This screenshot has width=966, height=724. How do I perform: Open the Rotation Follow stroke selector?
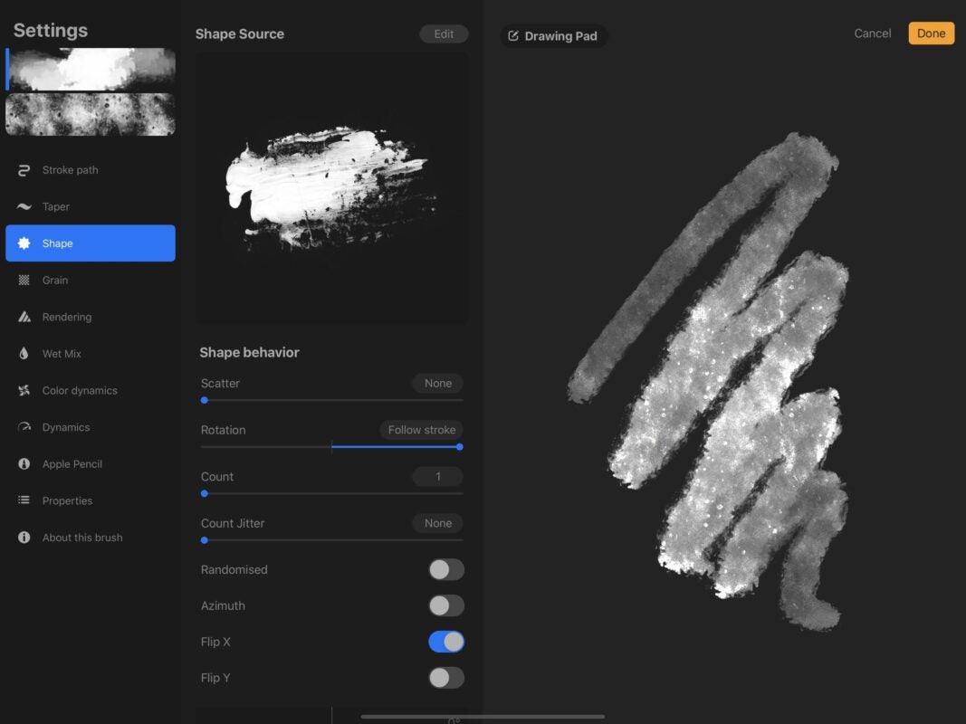421,429
